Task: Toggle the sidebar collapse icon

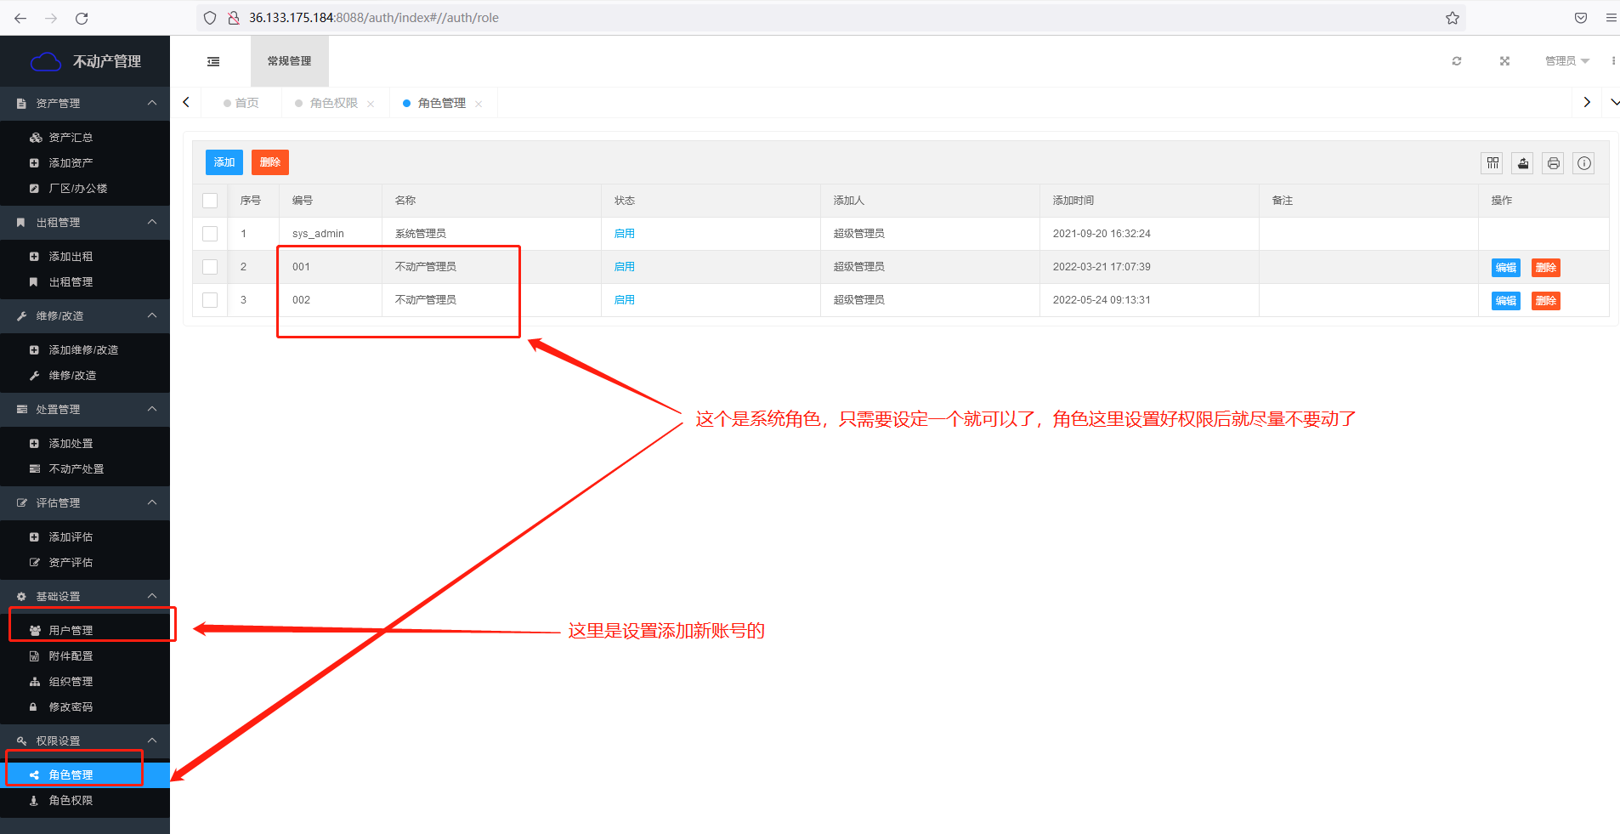Action: [x=213, y=61]
